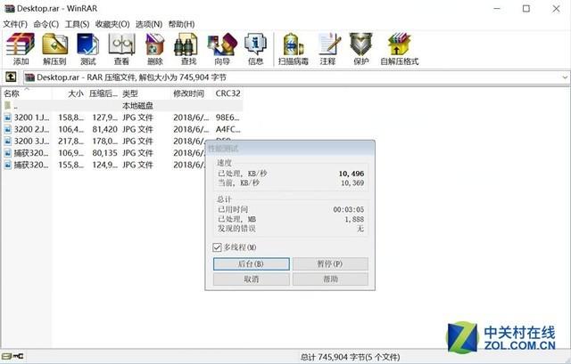Select the 3200 2.J... file entry
This screenshot has width=571, height=364.
31,129
